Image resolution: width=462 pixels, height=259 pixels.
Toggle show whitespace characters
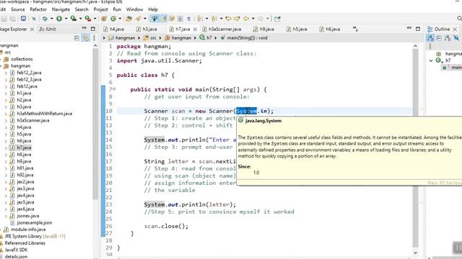pos(188,19)
